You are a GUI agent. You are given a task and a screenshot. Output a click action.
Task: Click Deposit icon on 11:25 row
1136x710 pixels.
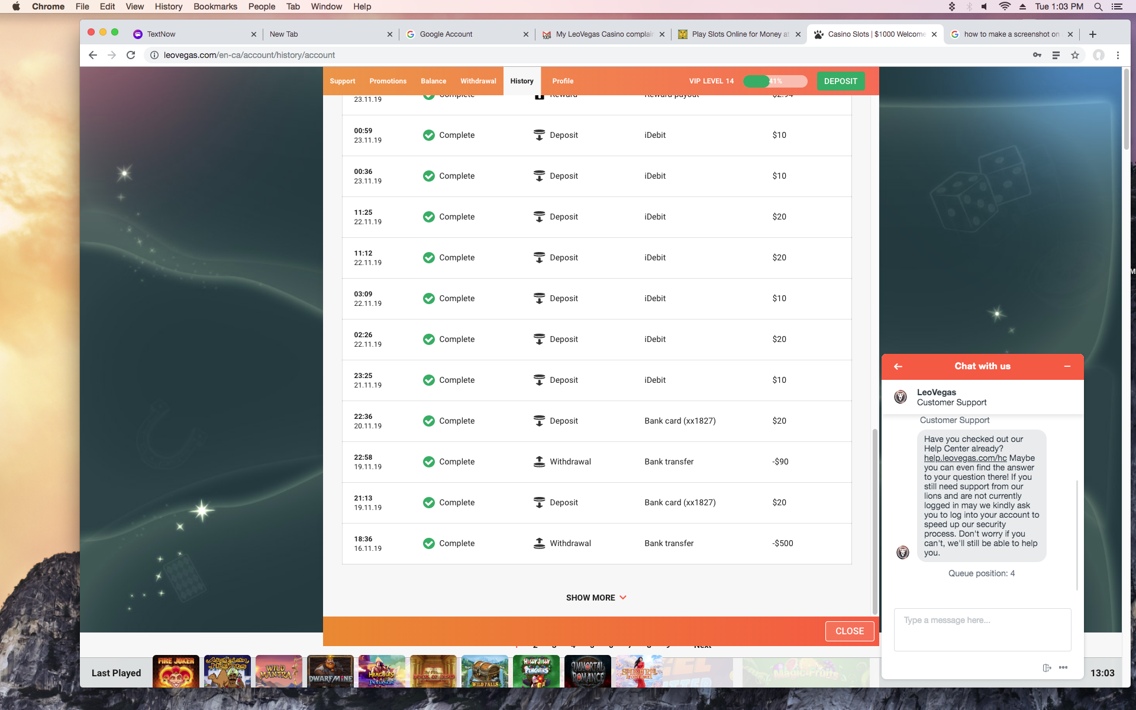coord(539,217)
